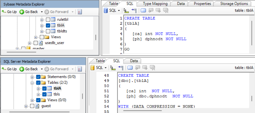This screenshot has width=255, height=113.
Task: Switch to the Table tab in SQL Server pane
Action: click(100, 61)
